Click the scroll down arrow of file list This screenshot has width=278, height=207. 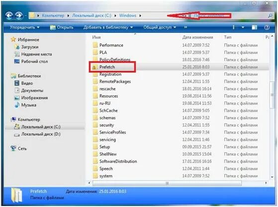272,177
